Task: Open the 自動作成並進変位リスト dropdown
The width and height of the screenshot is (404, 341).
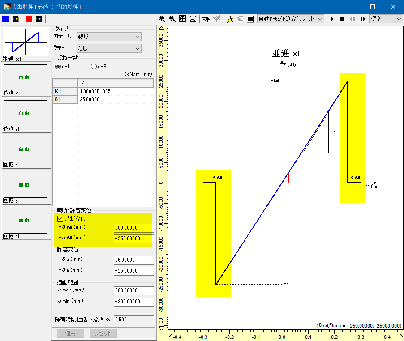Action: pyautogui.click(x=290, y=19)
